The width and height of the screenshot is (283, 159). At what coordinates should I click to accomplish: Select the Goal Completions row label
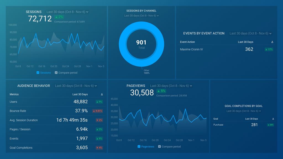click(21, 148)
